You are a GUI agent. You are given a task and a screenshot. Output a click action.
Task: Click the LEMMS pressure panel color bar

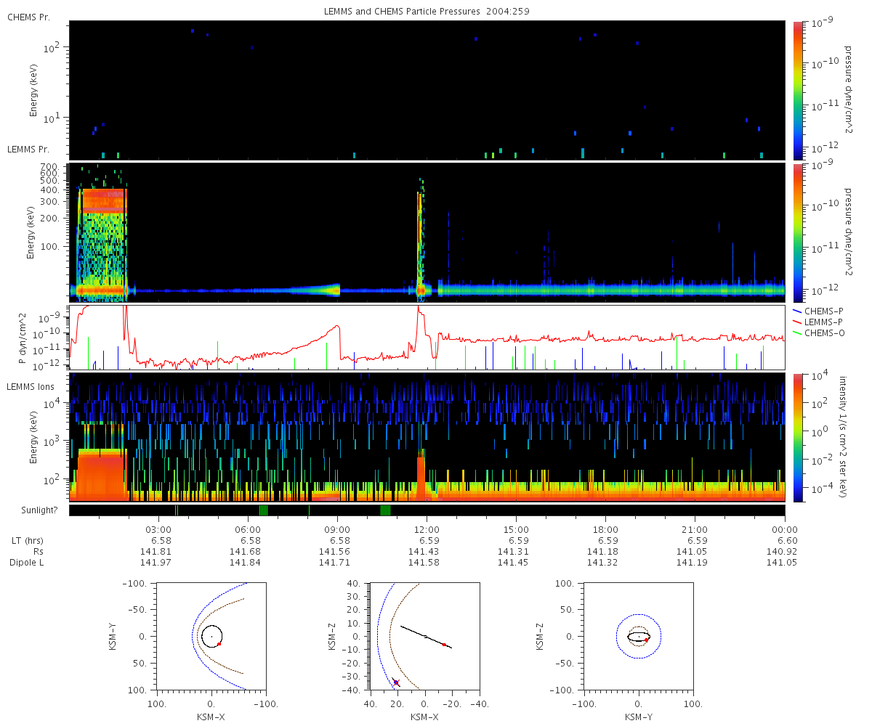(x=798, y=232)
